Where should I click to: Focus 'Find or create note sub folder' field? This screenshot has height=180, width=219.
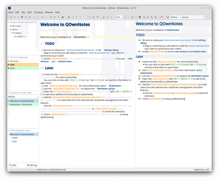[23, 22]
